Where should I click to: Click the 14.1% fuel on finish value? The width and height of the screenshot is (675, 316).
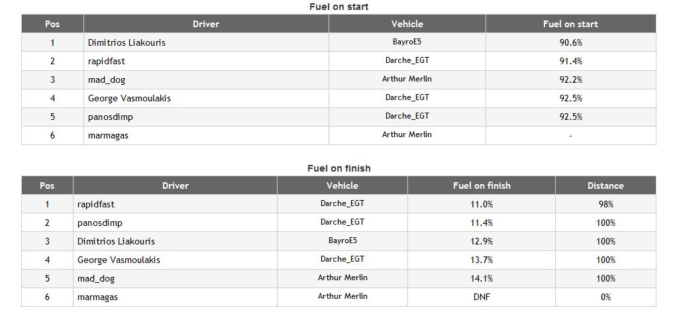pyautogui.click(x=482, y=278)
